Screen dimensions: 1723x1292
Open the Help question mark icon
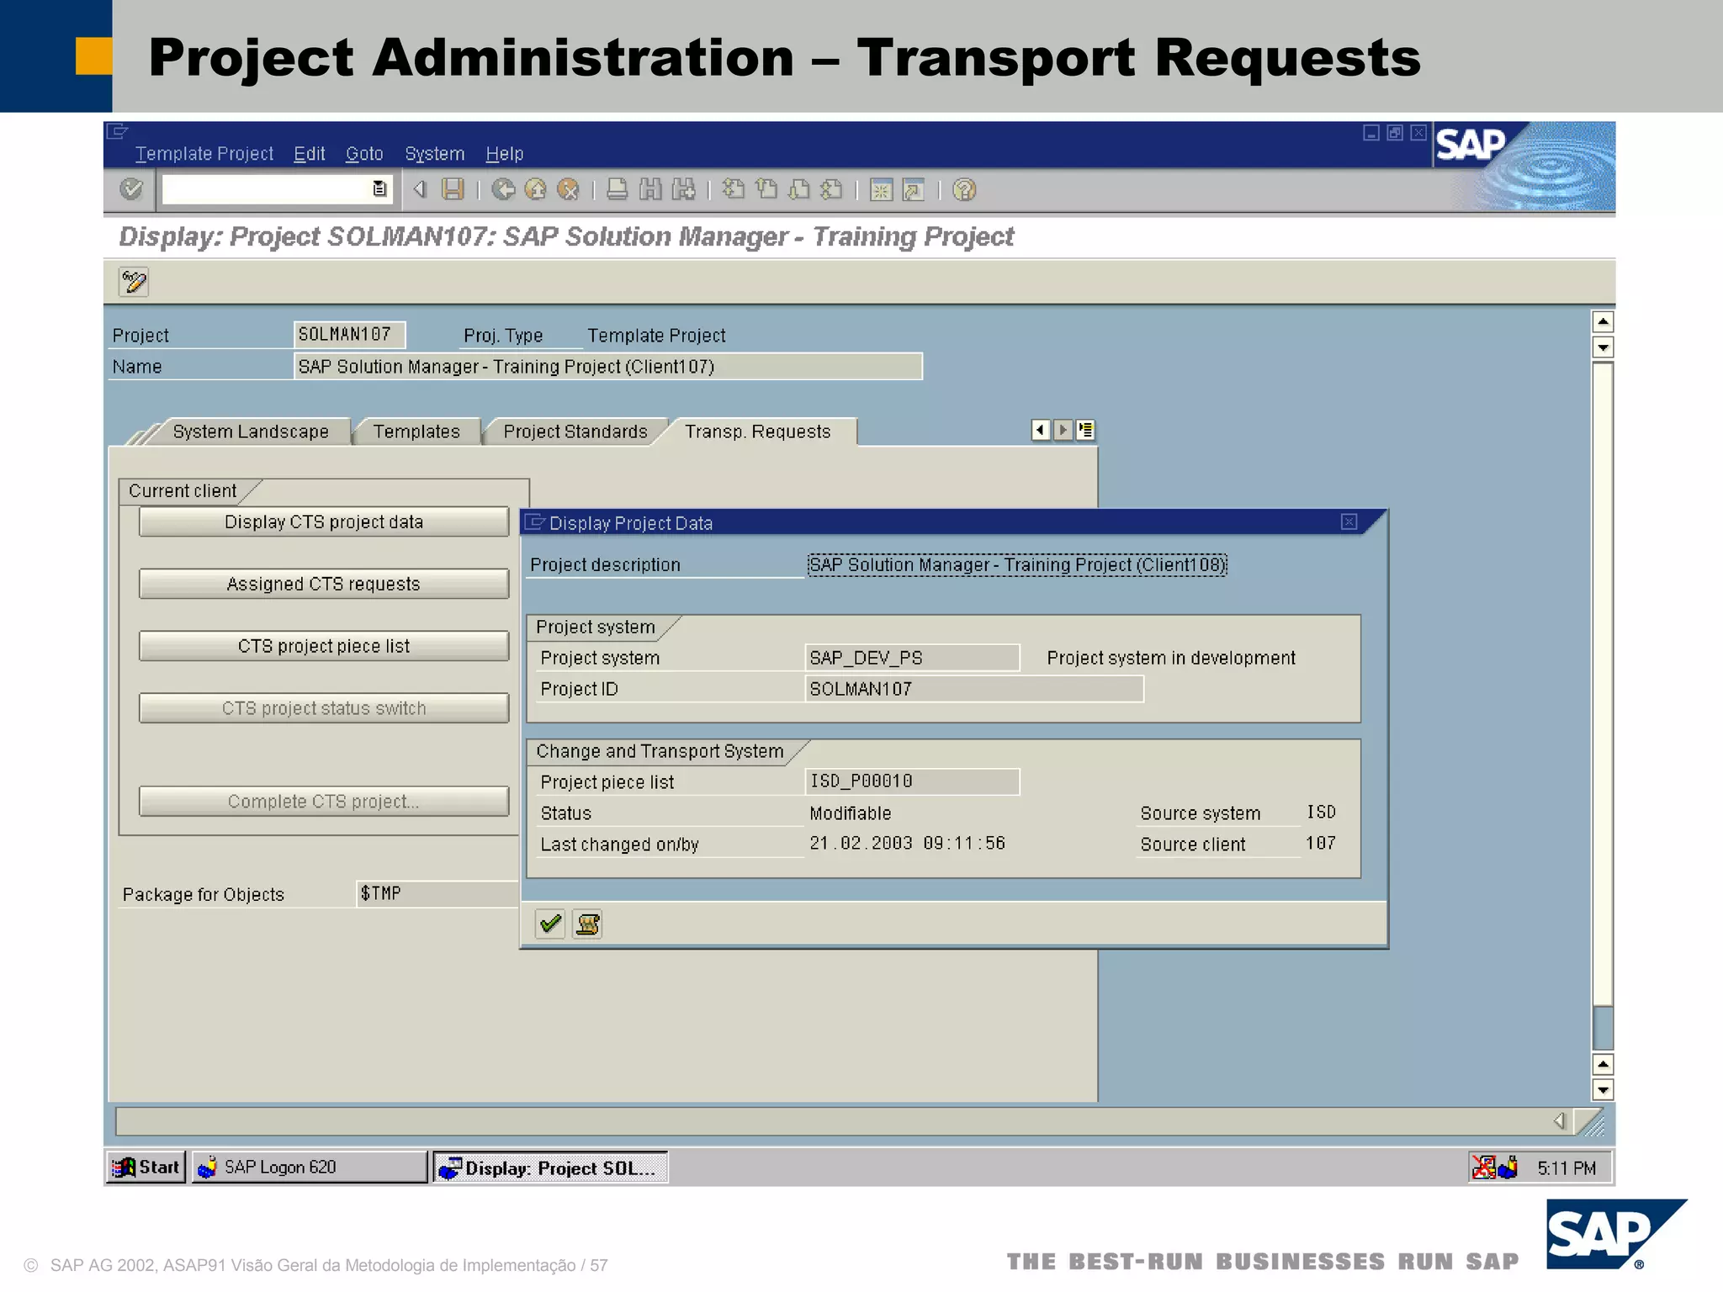tap(964, 190)
